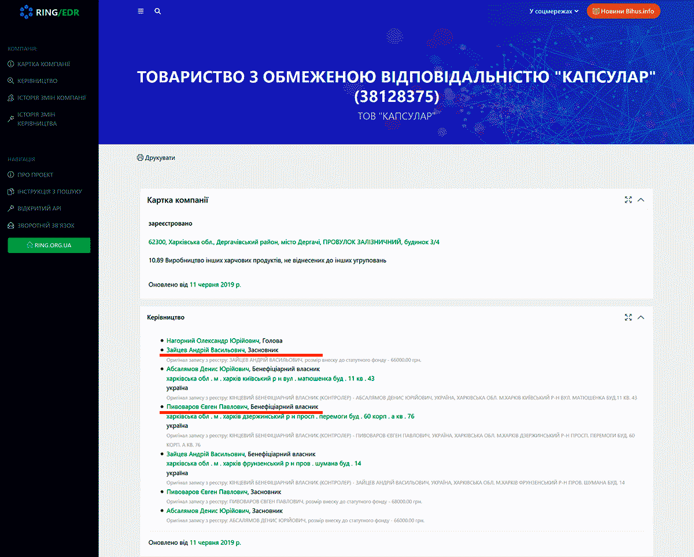This screenshot has height=557, width=694.
Task: Click the green RING.ORG.UA button
Action: (49, 245)
